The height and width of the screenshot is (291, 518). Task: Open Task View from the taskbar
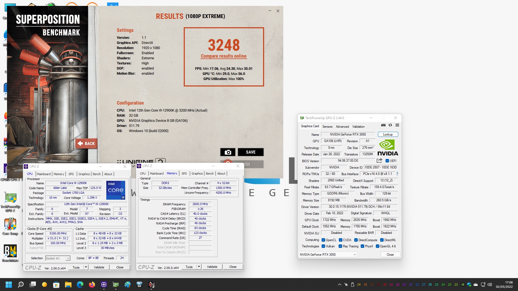pyautogui.click(x=33, y=285)
